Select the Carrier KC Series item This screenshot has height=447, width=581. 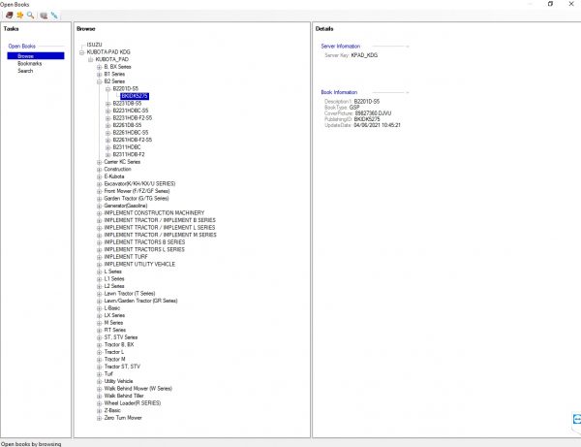coord(122,162)
